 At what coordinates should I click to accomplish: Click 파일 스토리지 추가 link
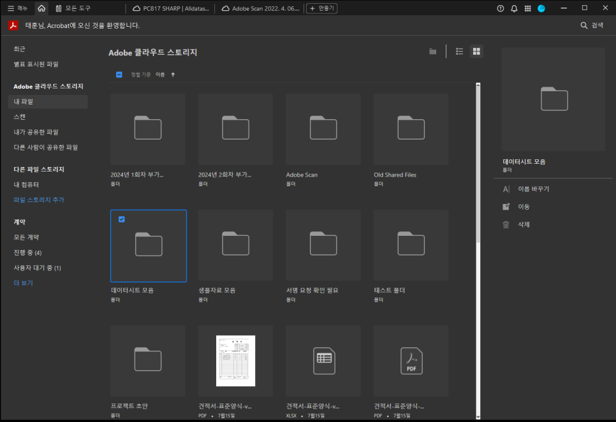pos(38,200)
